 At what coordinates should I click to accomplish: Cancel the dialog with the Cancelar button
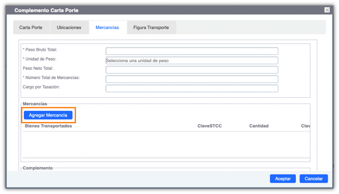(x=314, y=179)
